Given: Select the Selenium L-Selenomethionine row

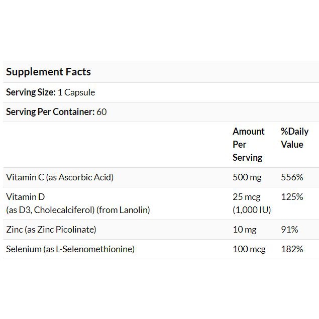Looking at the screenshot, I should pyautogui.click(x=69, y=249).
